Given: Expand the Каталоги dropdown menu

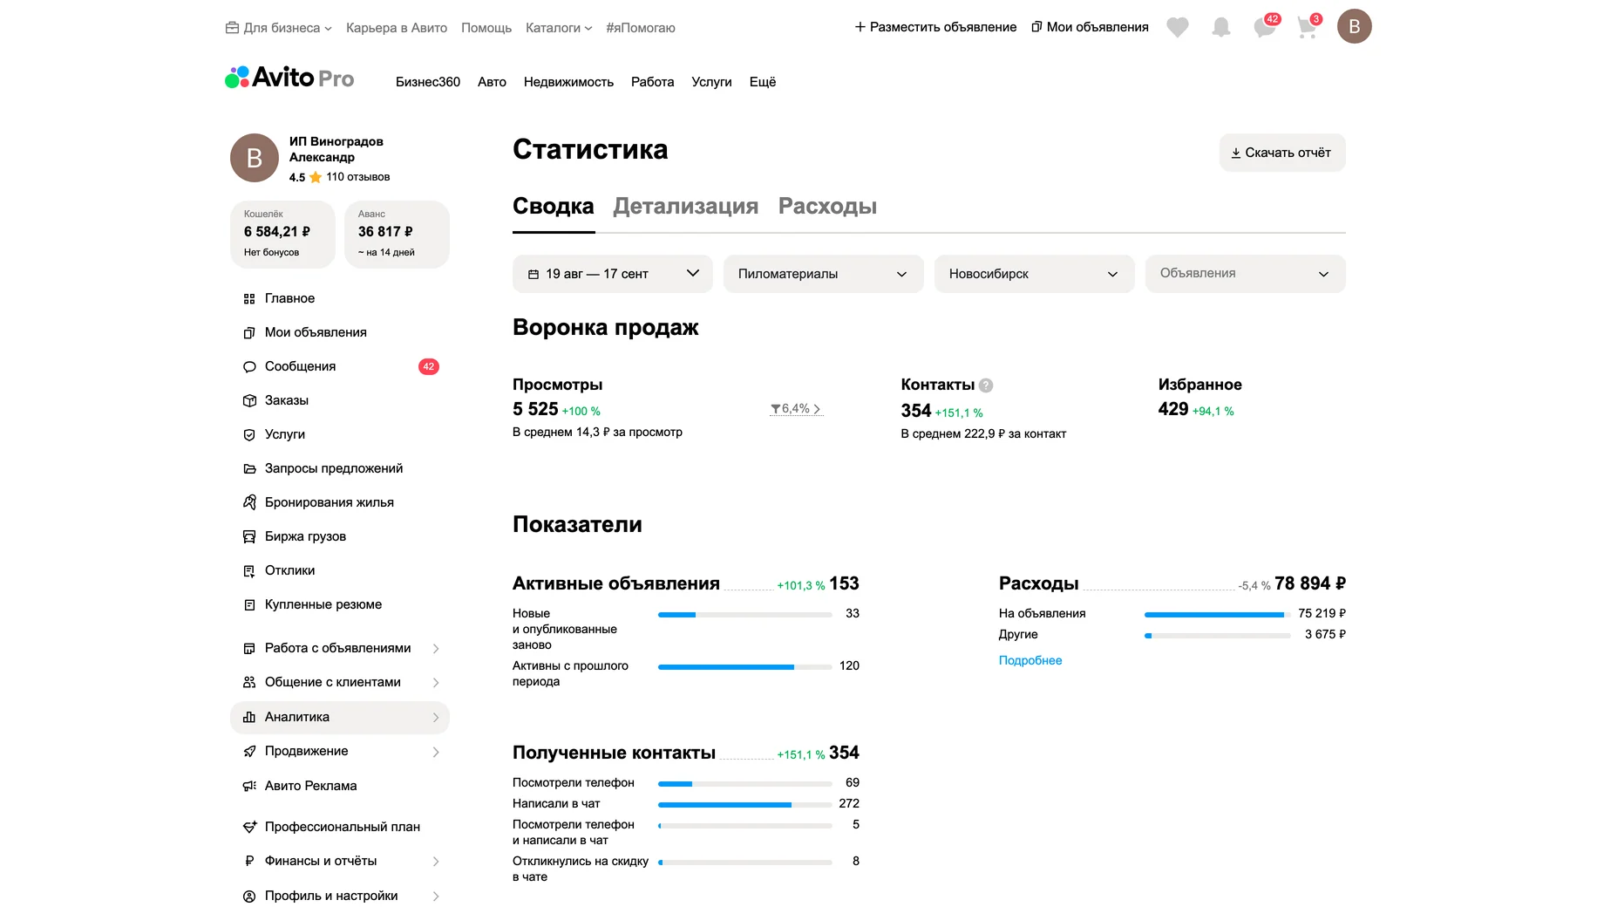Looking at the screenshot, I should 559,28.
